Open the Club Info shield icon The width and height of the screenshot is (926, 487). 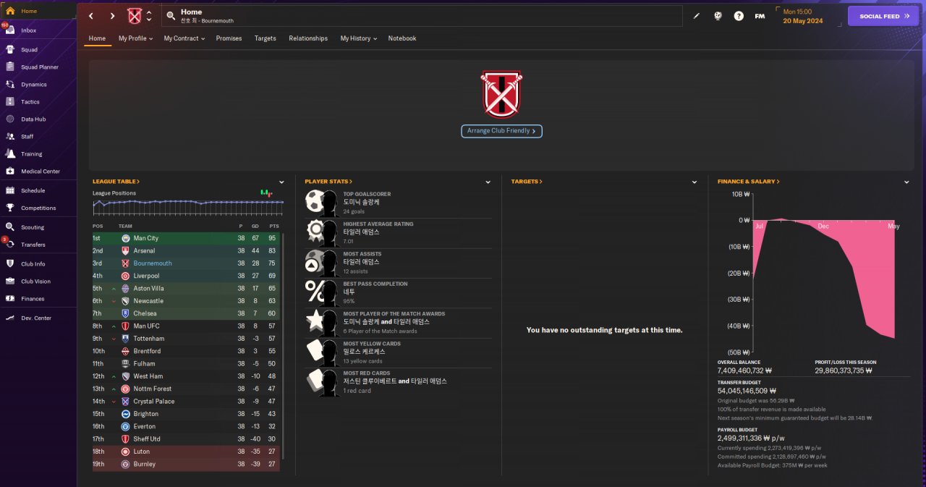tap(10, 263)
